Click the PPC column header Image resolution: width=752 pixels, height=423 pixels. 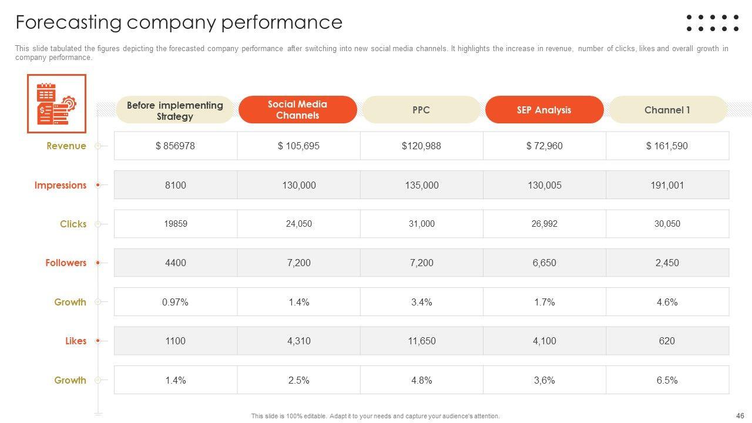[x=421, y=110]
